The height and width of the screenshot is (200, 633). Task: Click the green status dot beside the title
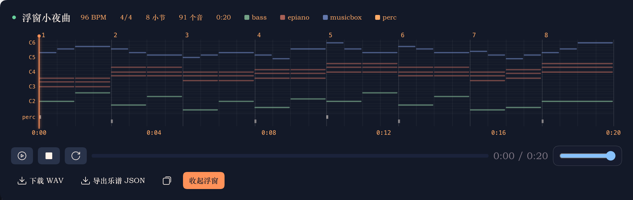(14, 17)
